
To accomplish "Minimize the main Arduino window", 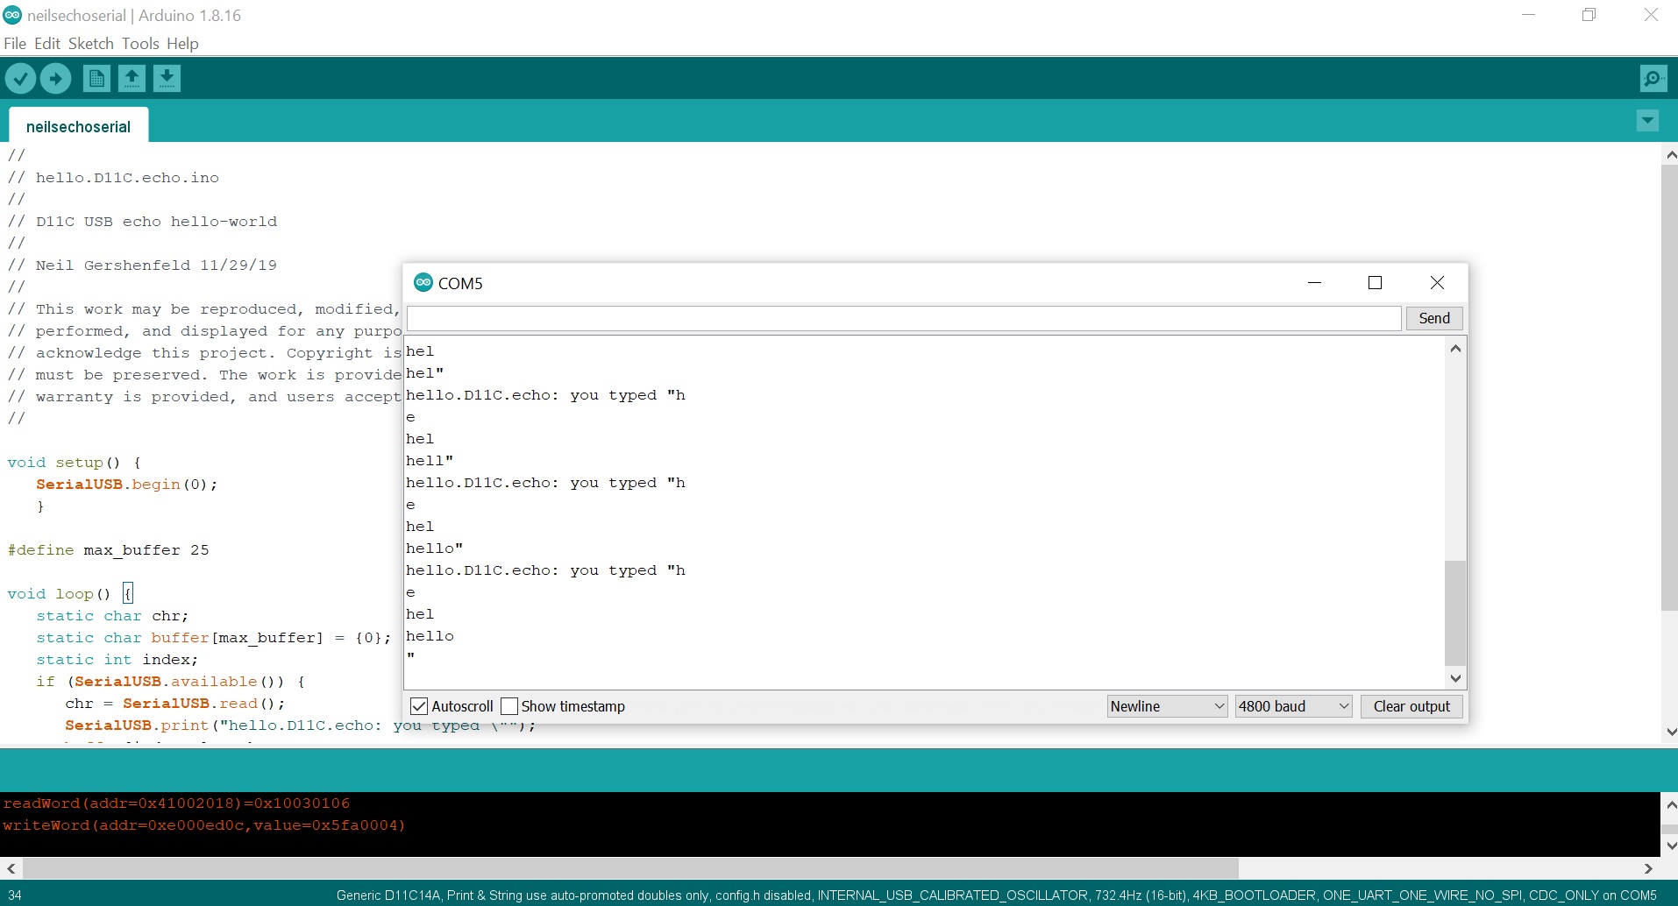I will (x=1528, y=15).
